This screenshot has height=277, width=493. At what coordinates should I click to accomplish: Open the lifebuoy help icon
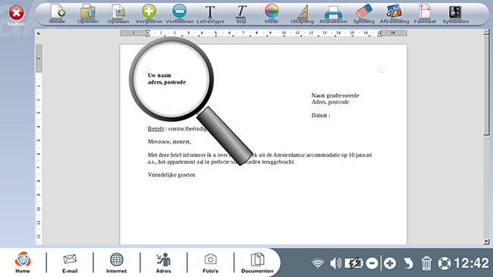444,263
